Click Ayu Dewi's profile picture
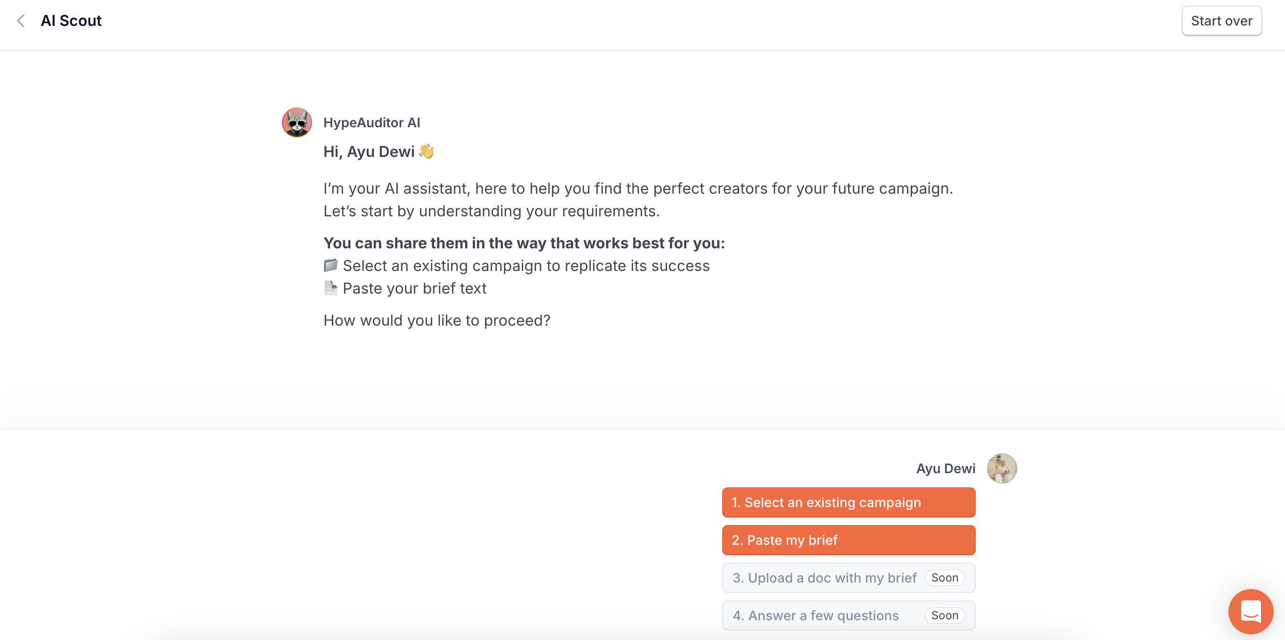Screen dimensions: 1285x640 [1002, 468]
